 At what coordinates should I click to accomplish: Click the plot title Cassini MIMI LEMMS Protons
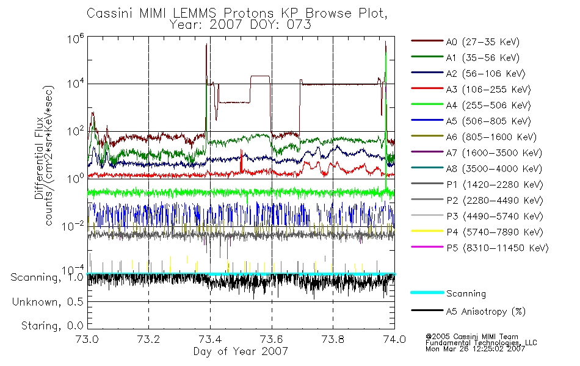[x=237, y=13]
